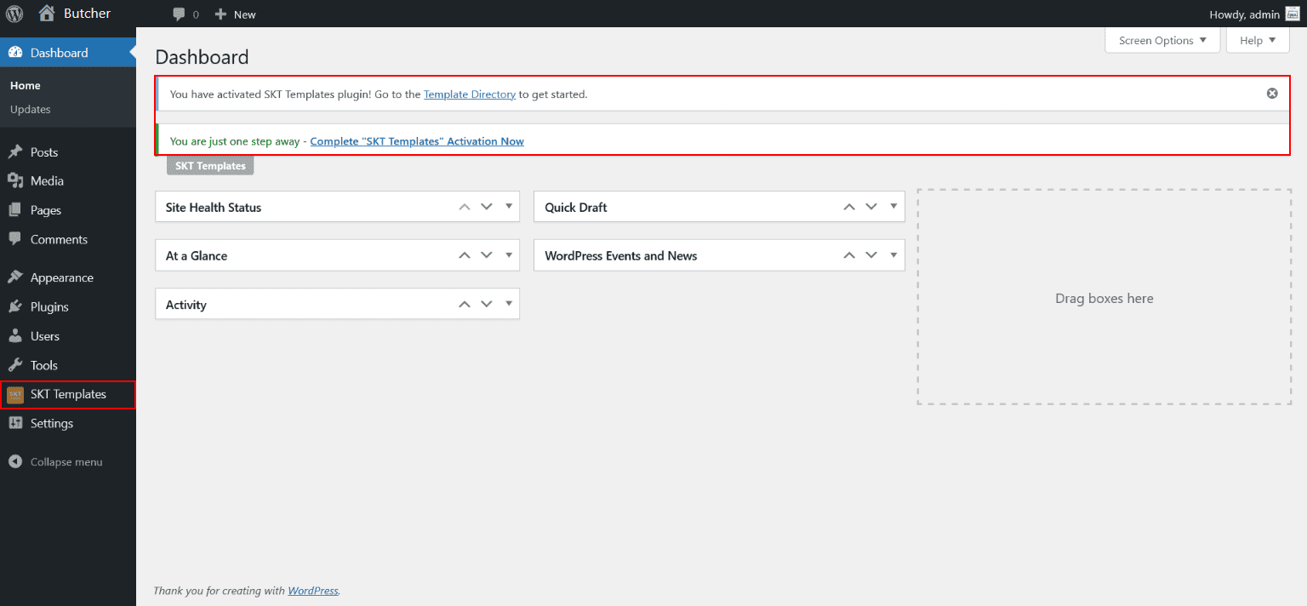Image resolution: width=1307 pixels, height=606 pixels.
Task: Click the Settings sliders icon
Action: (15, 423)
